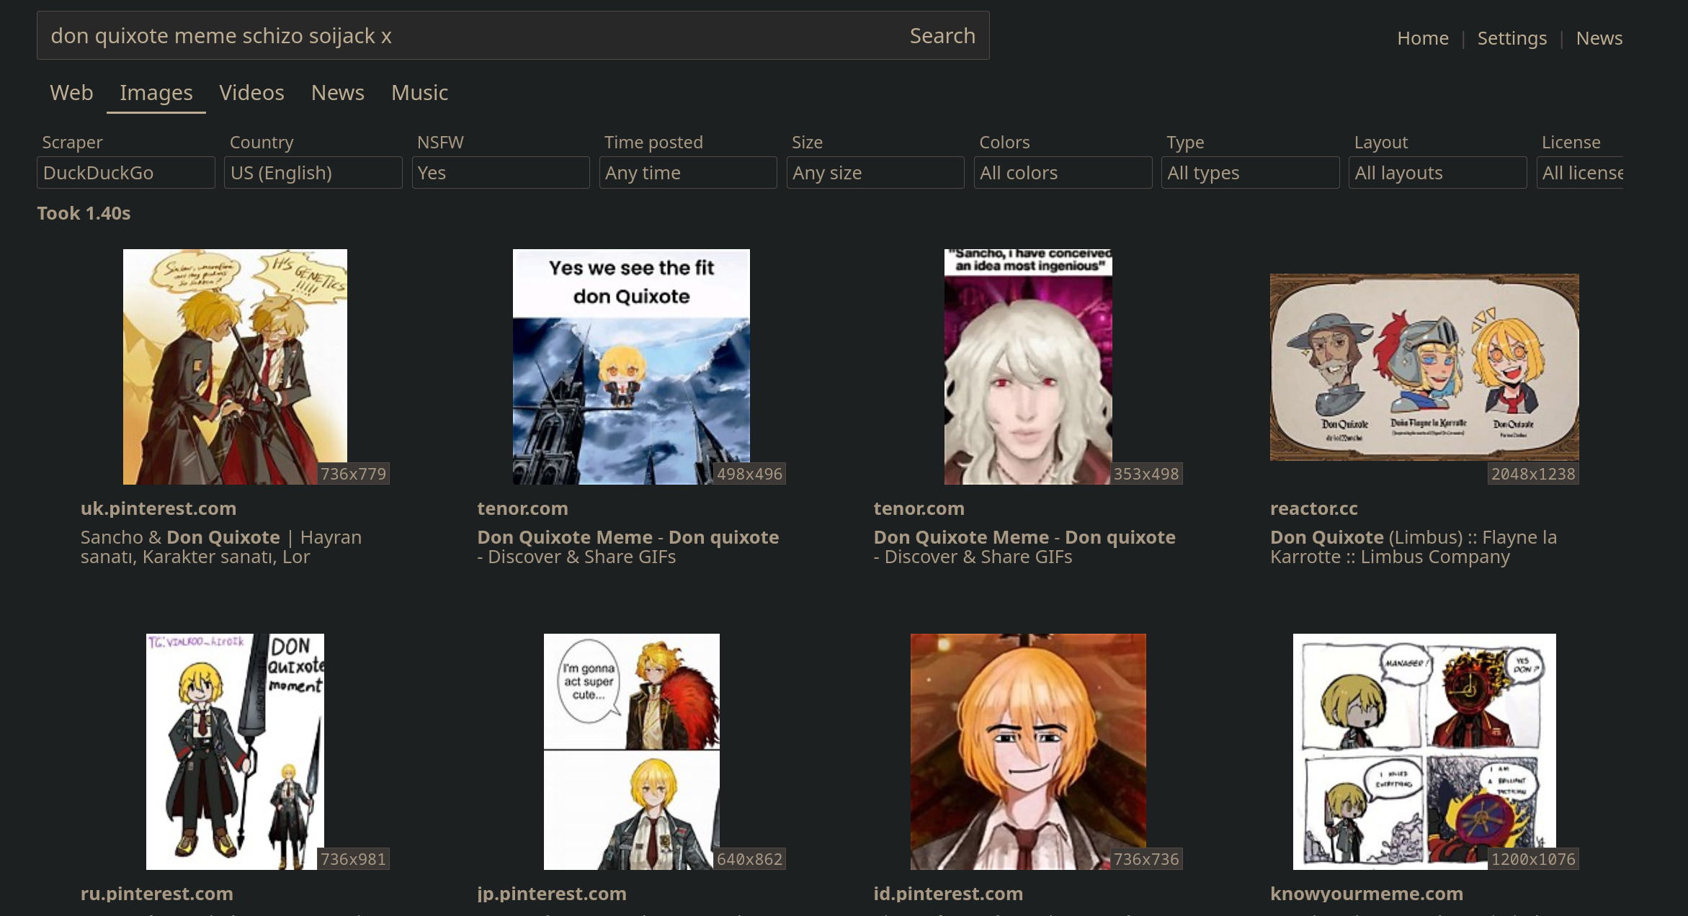
Task: Open the 'I'm gonna act super cute' thumbnail
Action: (x=631, y=752)
